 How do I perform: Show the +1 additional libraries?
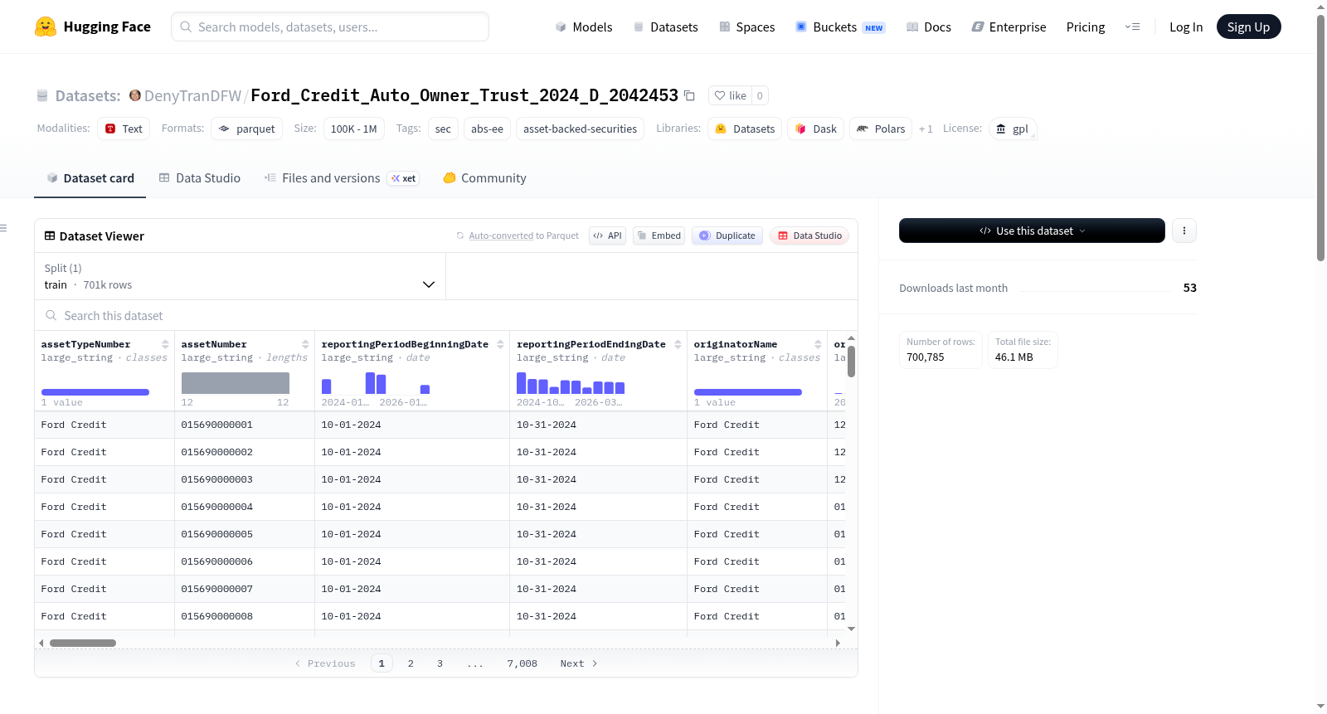(x=926, y=129)
